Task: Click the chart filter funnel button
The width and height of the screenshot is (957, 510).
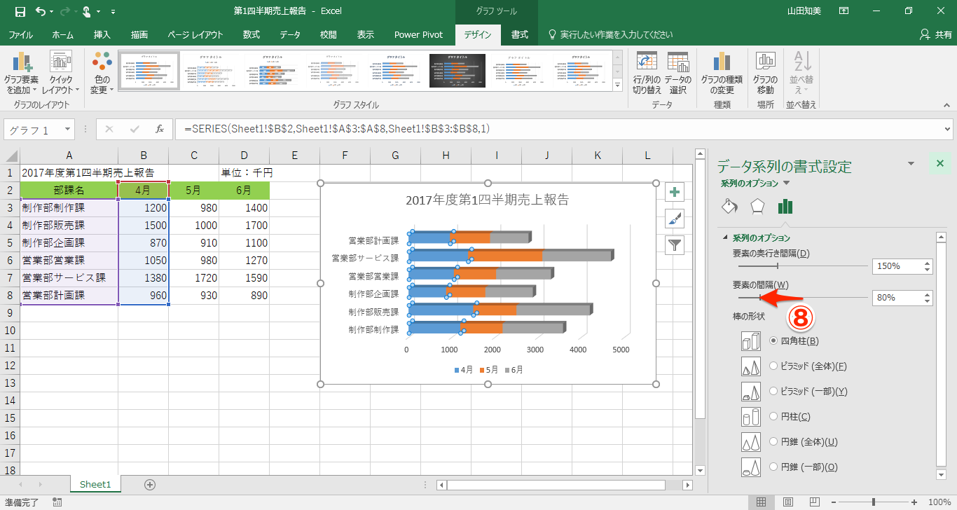Action: pos(674,244)
